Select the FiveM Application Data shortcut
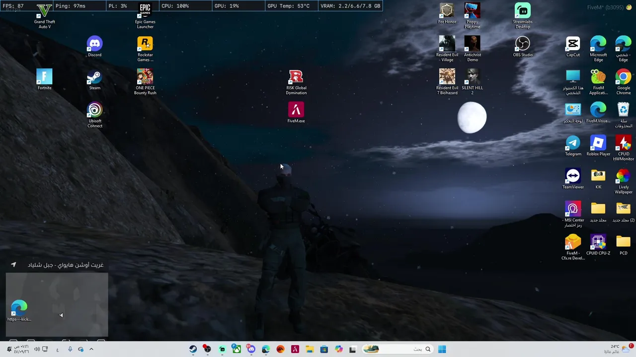The height and width of the screenshot is (357, 636). pos(598,82)
